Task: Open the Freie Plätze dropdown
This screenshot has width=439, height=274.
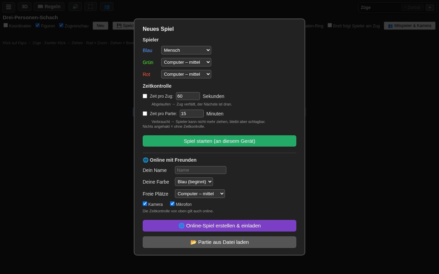Action: (200, 194)
